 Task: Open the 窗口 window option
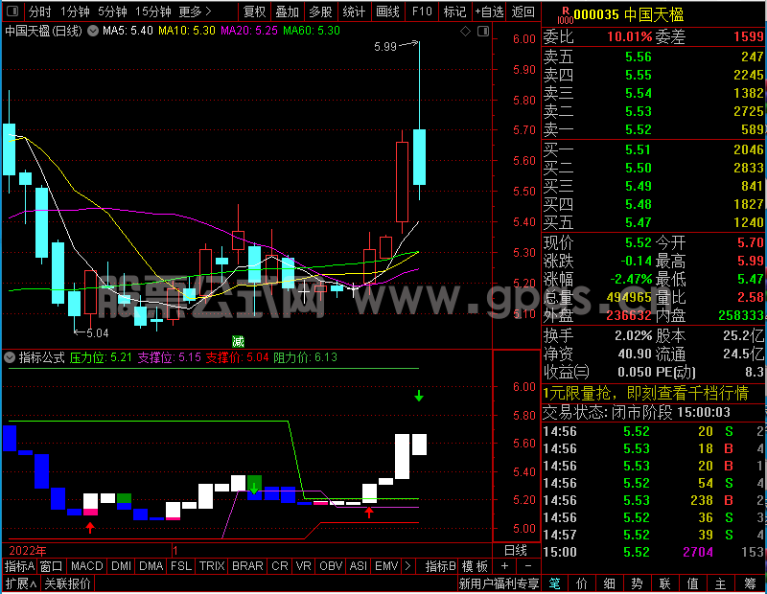52,566
